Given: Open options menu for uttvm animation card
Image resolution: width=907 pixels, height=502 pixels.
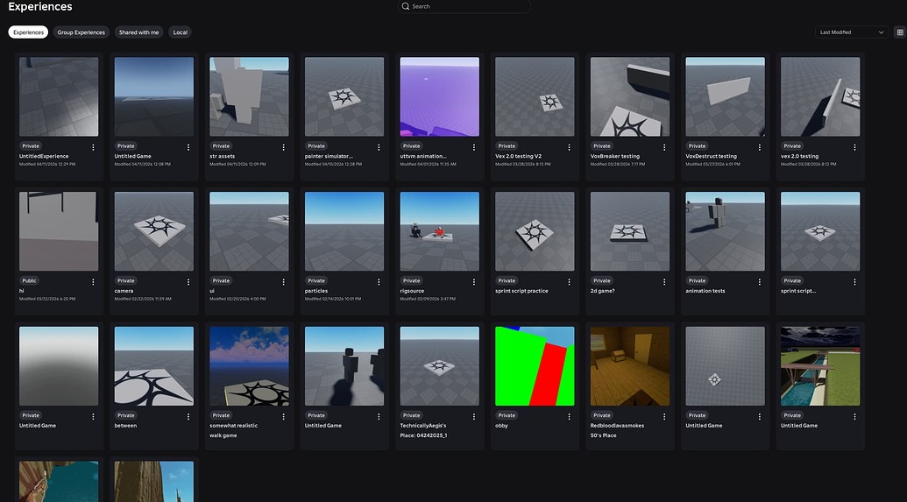Looking at the screenshot, I should coord(474,147).
